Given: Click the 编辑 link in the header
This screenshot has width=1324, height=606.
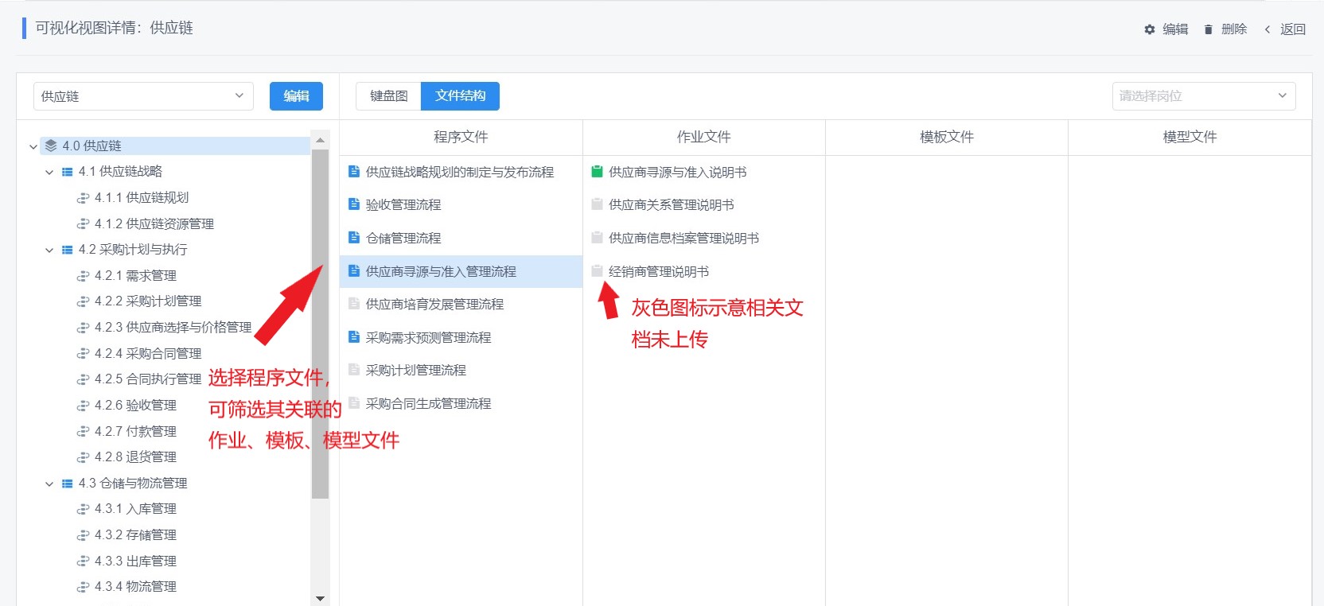Looking at the screenshot, I should click(1175, 29).
